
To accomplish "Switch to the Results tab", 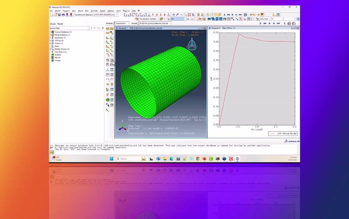I will point(60,24).
